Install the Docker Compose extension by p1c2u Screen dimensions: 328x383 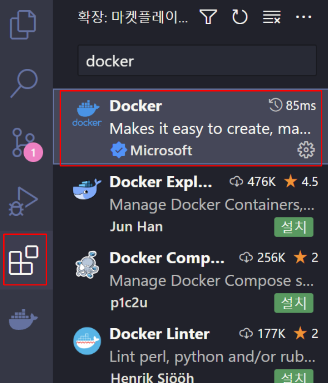click(x=293, y=303)
